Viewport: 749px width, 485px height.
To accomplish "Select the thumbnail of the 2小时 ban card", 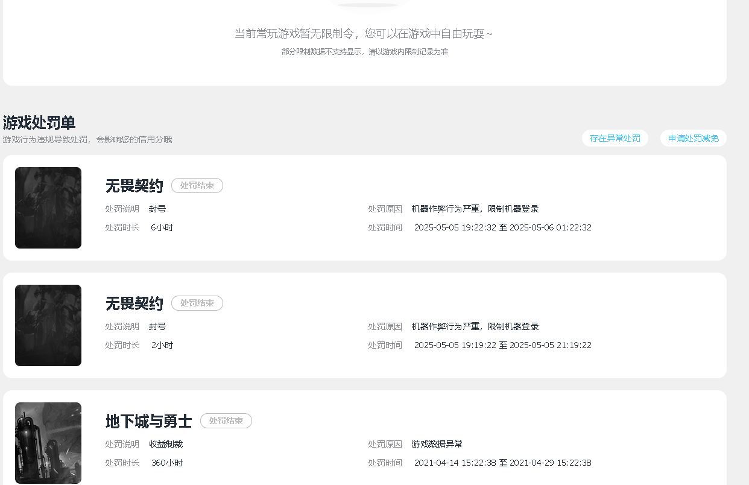I will (x=48, y=325).
